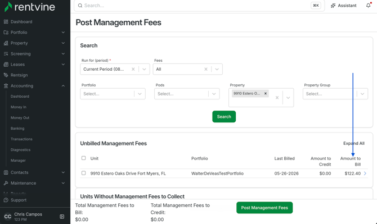The height and width of the screenshot is (224, 377).
Task: Click the green Search button
Action: coord(224,117)
